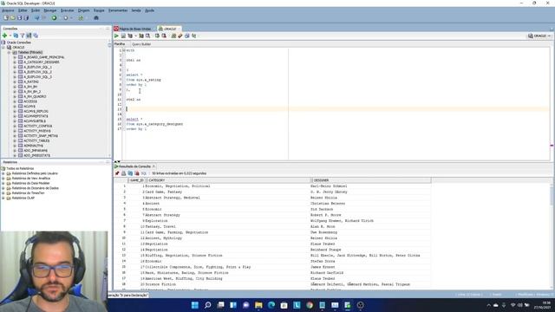The width and height of the screenshot is (555, 312).
Task: Select the Resultado da Consulta tab
Action: tap(134, 166)
